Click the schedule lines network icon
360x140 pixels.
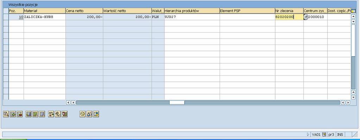pos(58,114)
